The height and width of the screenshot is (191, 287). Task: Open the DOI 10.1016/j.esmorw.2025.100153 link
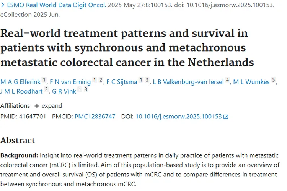[178, 117]
